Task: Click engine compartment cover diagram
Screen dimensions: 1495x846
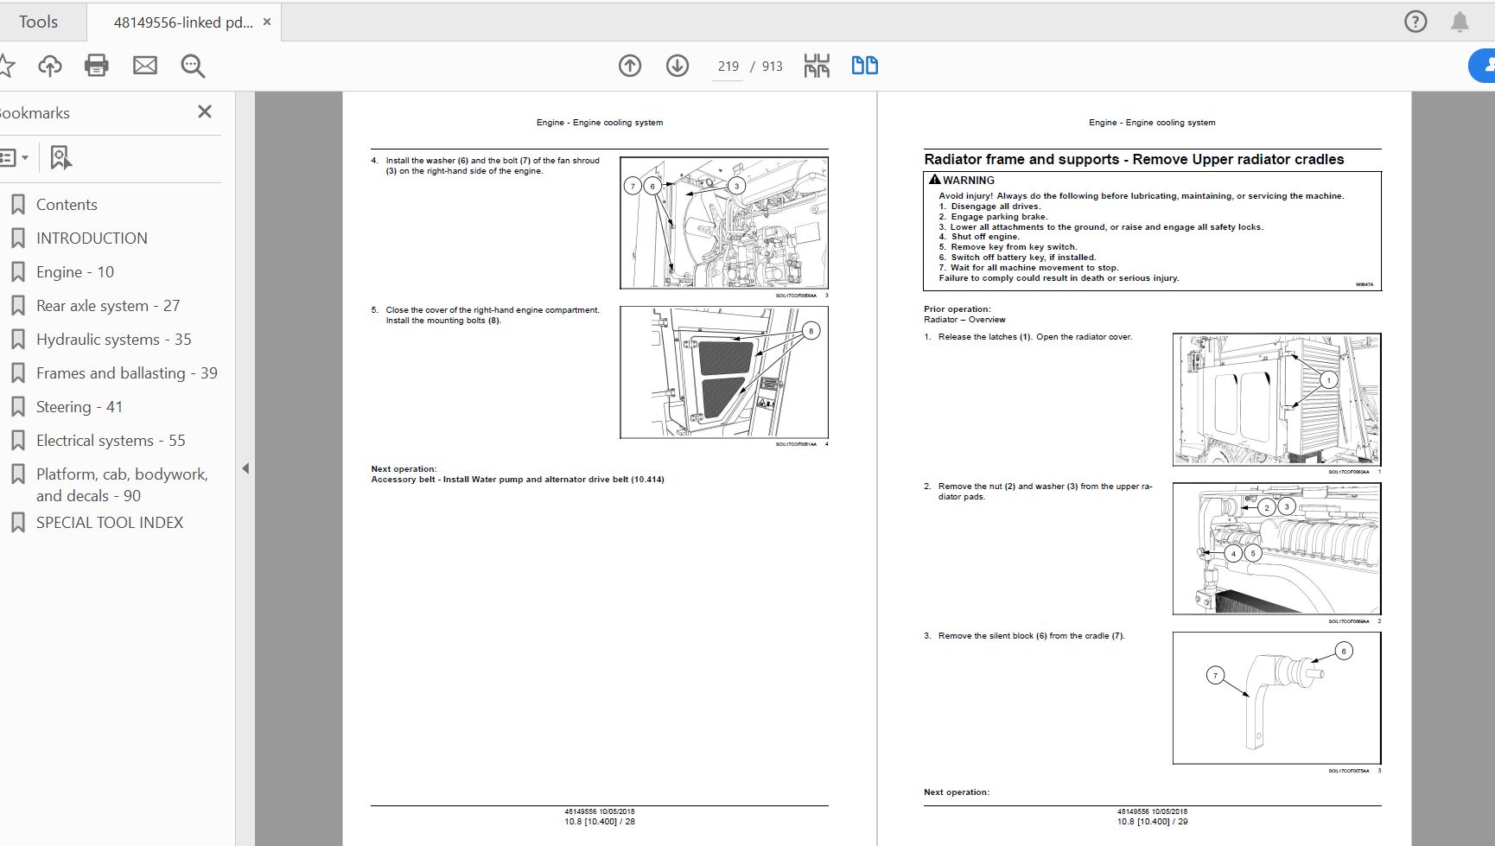Action: [724, 372]
